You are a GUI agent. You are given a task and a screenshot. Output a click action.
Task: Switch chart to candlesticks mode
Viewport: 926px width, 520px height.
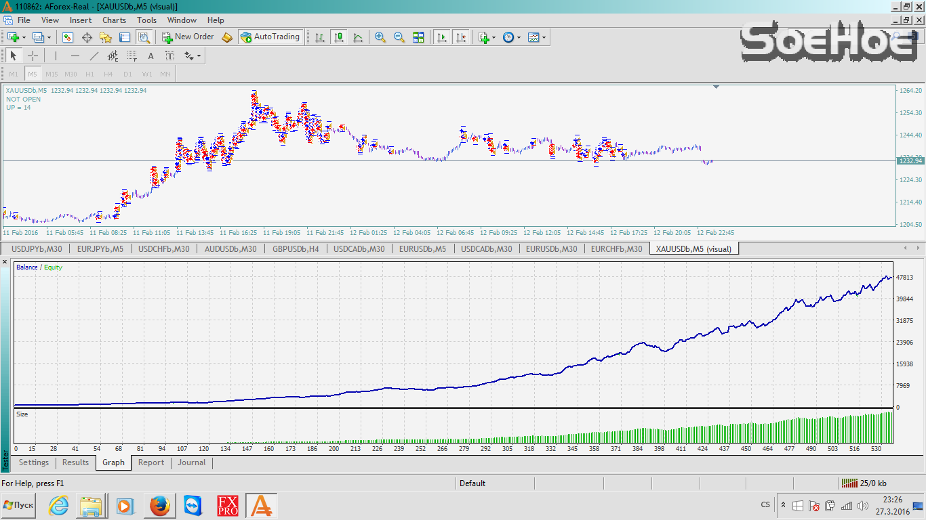pos(339,37)
